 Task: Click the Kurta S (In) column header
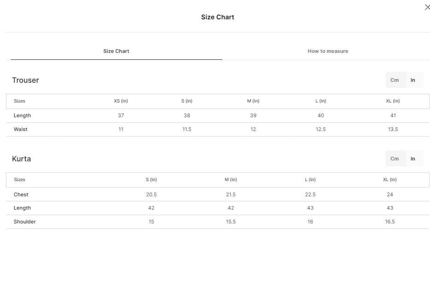(151, 180)
